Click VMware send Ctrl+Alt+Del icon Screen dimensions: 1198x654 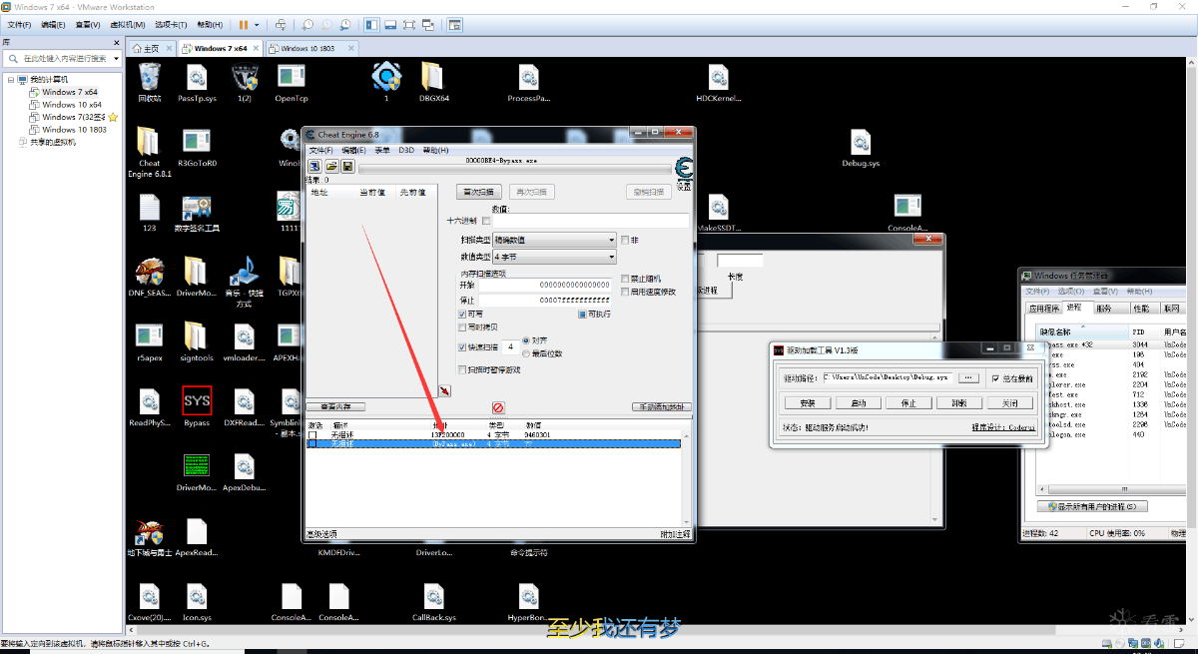(282, 24)
